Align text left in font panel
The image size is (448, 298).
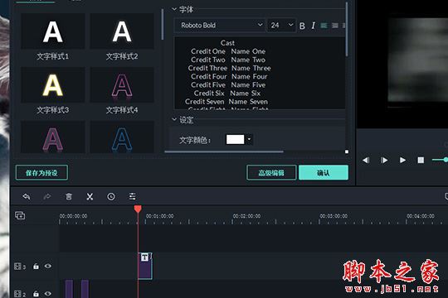[324, 26]
